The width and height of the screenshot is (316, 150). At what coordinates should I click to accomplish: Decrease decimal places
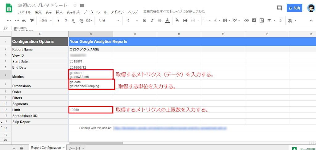coord(73,21)
